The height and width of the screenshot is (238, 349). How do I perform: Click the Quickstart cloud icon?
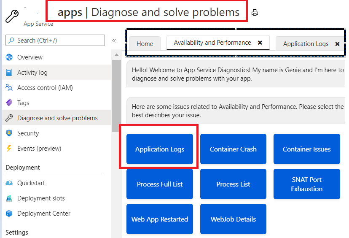coord(9,183)
